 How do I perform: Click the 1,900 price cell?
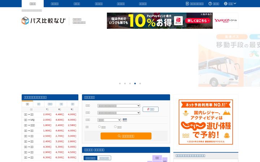click(47, 131)
